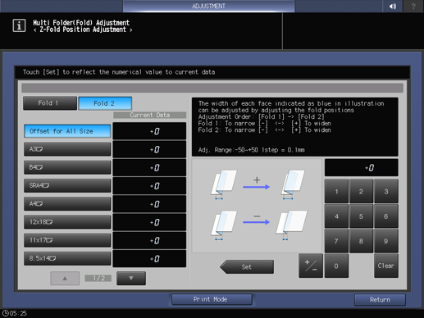The image size is (424, 318).
Task: Switch to the Fold 1 tab
Action: 50,103
